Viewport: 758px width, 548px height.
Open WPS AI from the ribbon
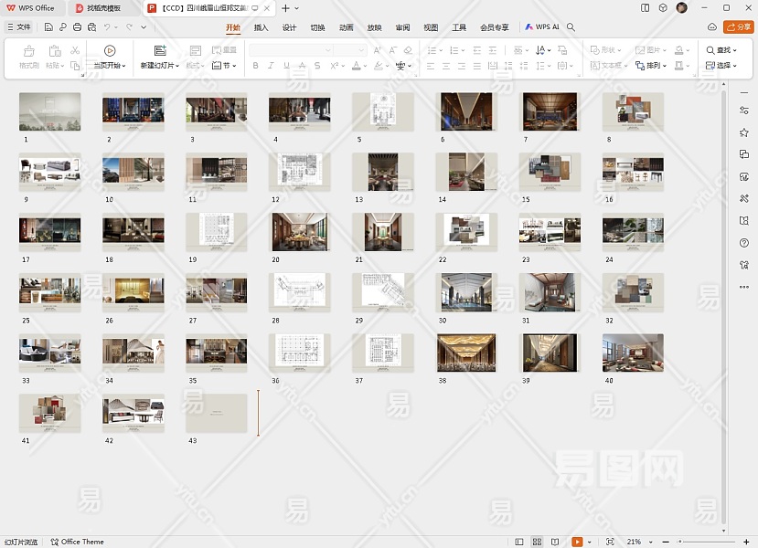(542, 27)
